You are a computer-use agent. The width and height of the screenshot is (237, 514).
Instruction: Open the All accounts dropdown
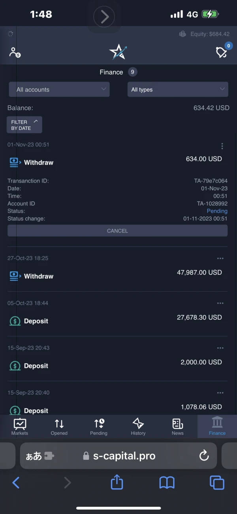click(x=59, y=89)
